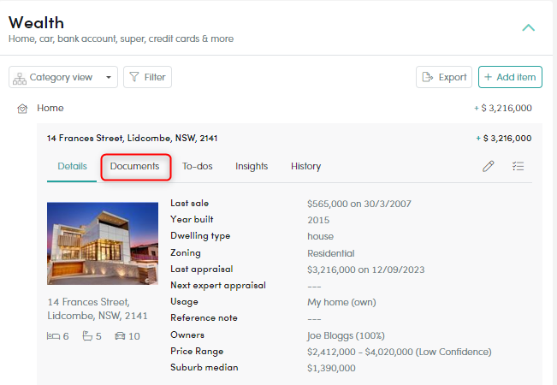Click the Next expert appraisal label
Image resolution: width=557 pixels, height=385 pixels.
(218, 285)
